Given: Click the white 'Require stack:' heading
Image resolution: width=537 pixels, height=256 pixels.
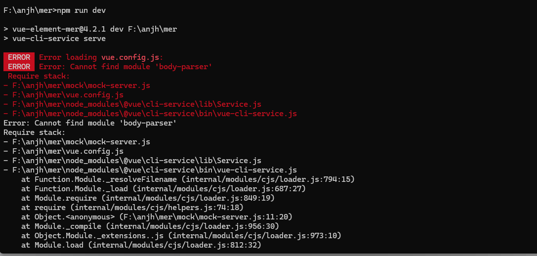Looking at the screenshot, I should [34, 132].
